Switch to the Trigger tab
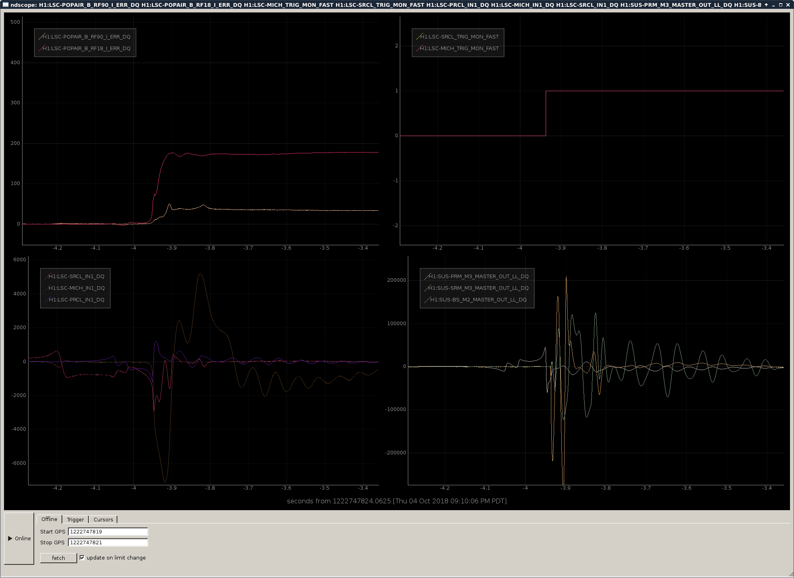794x578 pixels. coord(75,519)
